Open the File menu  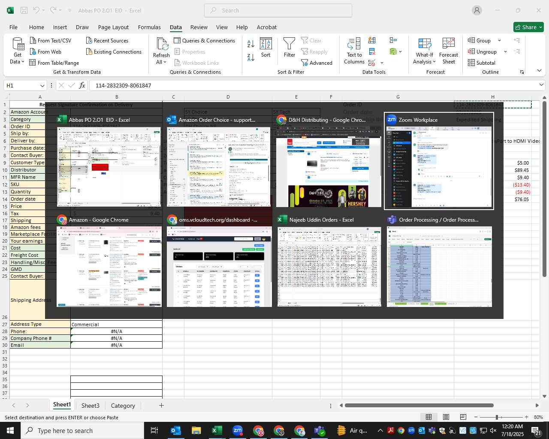[x=13, y=27]
